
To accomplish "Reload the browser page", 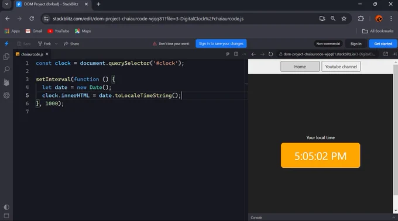I will point(32,19).
